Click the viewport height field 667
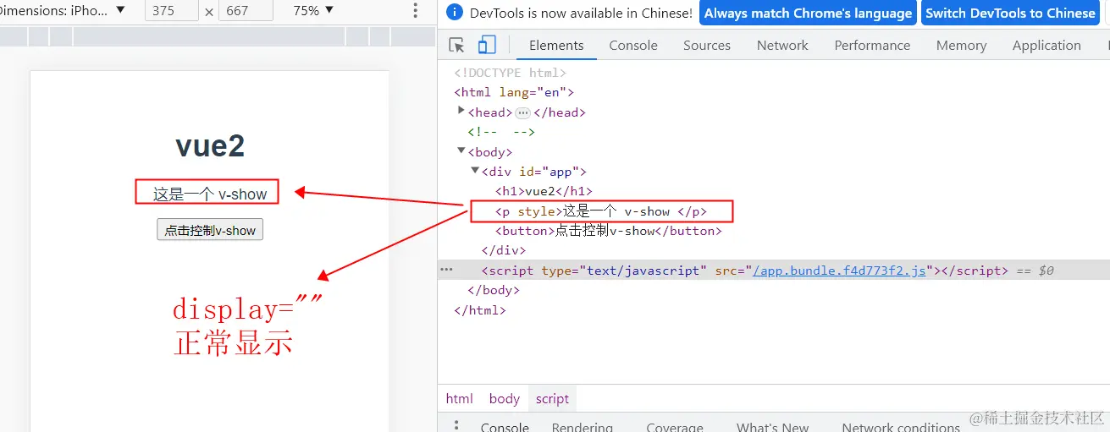Image resolution: width=1110 pixels, height=432 pixels. (246, 11)
